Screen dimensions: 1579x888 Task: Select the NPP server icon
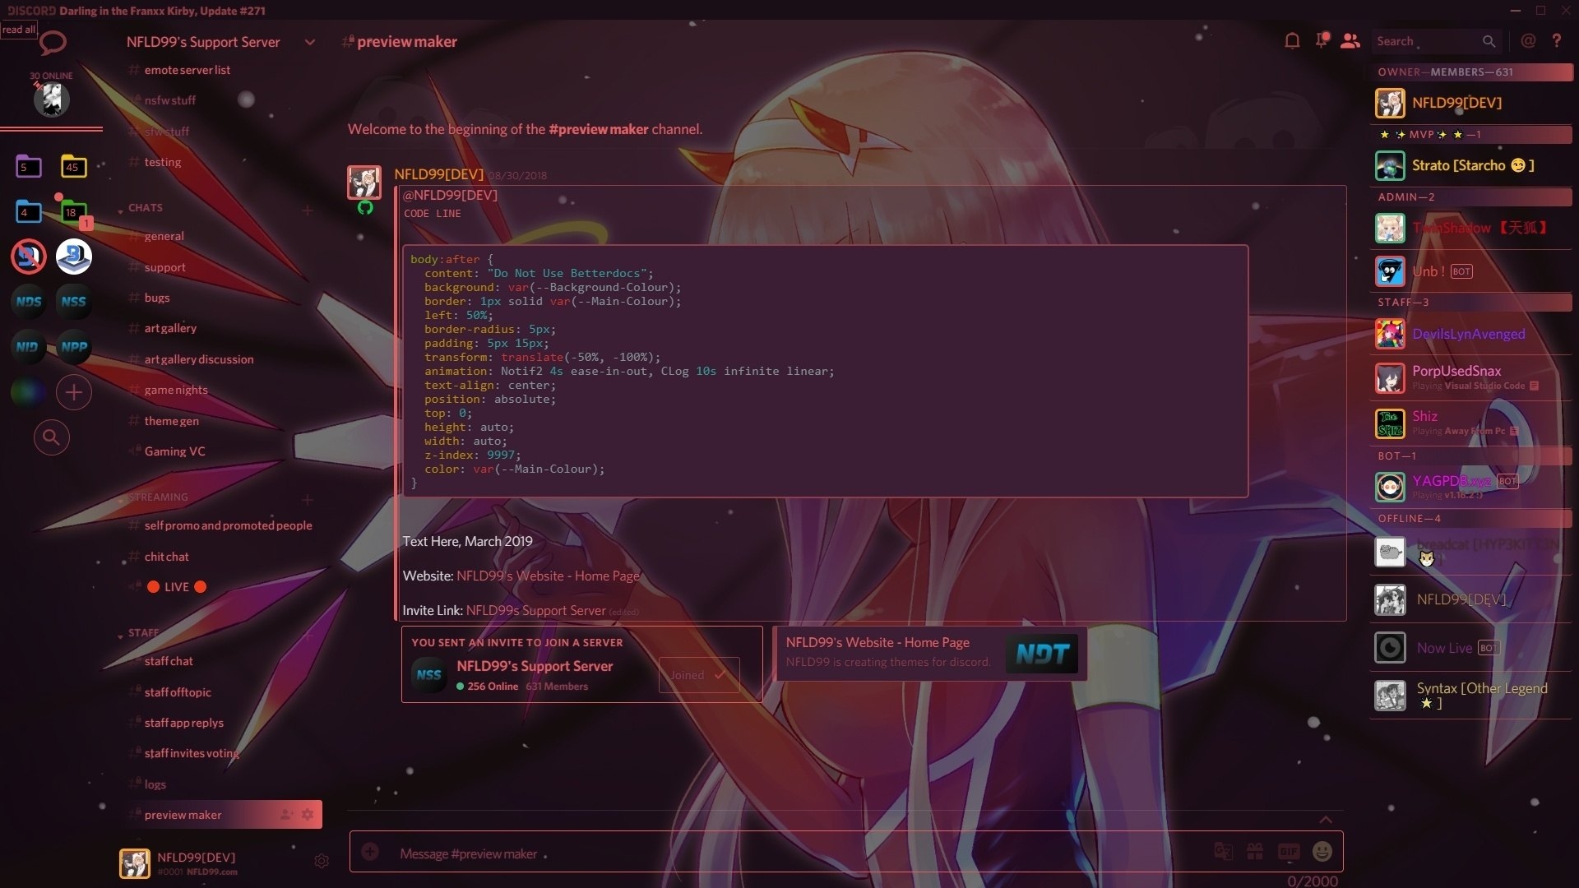point(73,347)
